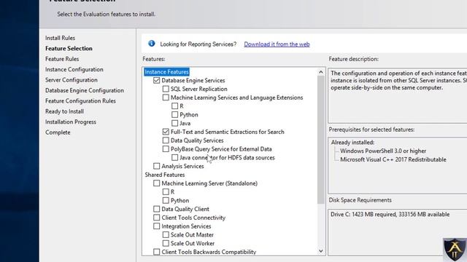The width and height of the screenshot is (467, 262).
Task: Enable Client Tools Backwards Compatibility
Action: tap(157, 252)
